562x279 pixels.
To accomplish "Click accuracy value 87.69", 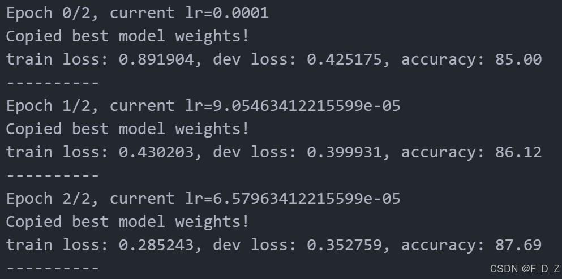I will click(x=518, y=245).
